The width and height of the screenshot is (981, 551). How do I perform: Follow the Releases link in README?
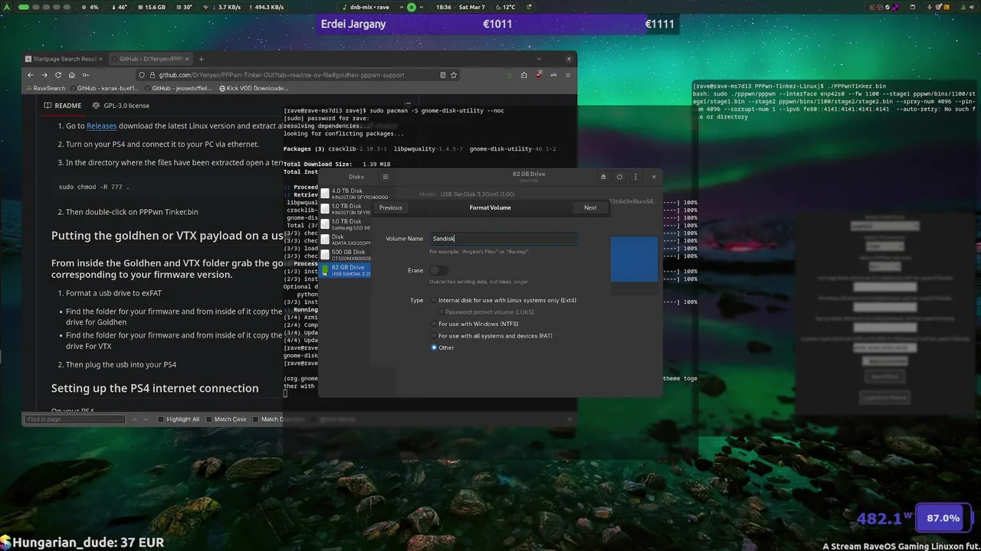click(x=101, y=126)
